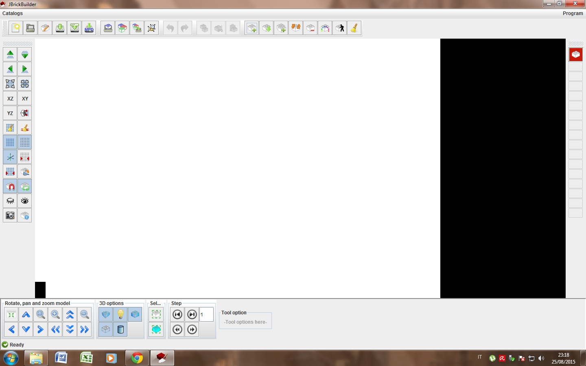Move grid right with green right arrow
The width and height of the screenshot is (586, 366).
tap(25, 69)
